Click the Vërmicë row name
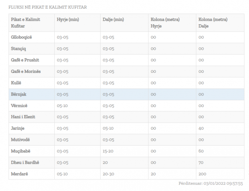The height and width of the screenshot is (191, 249). tap(20, 105)
